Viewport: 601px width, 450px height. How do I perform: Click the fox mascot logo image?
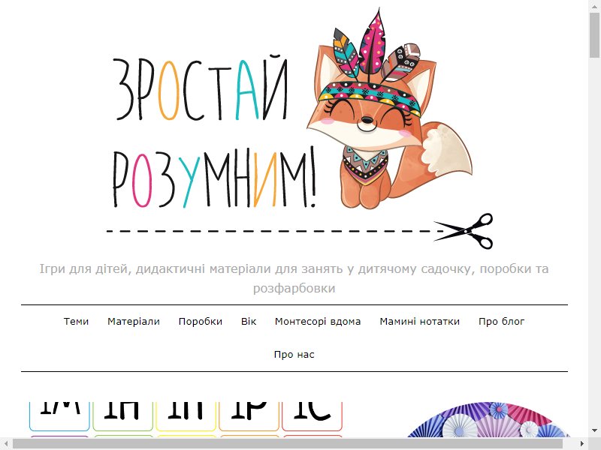pos(389,109)
